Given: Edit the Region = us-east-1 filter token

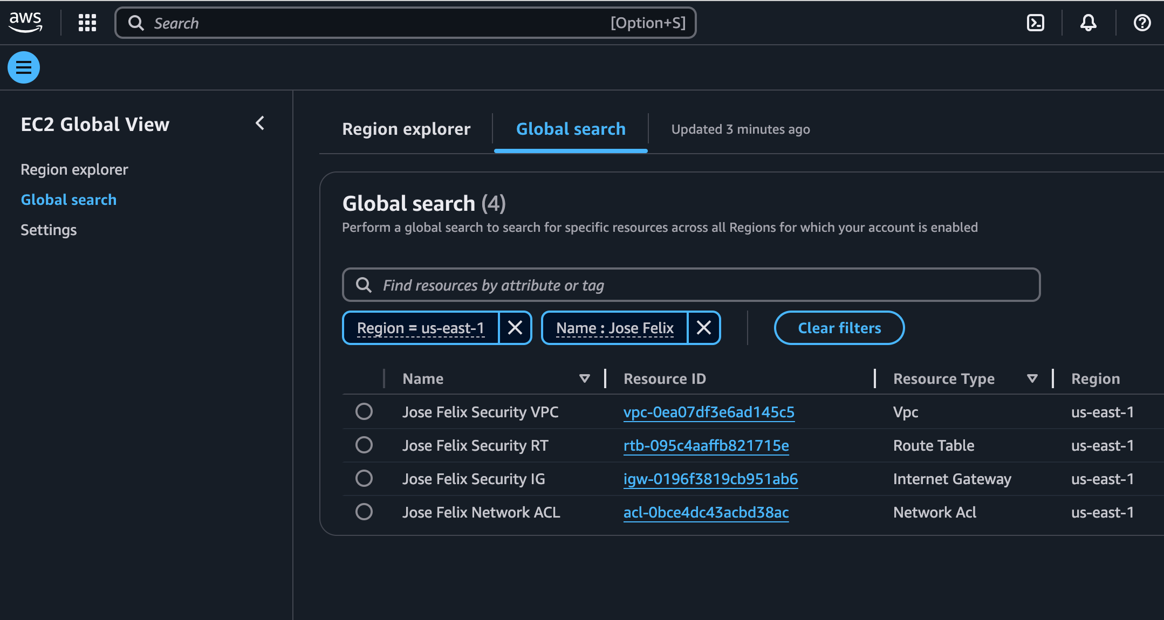Looking at the screenshot, I should click(x=421, y=328).
